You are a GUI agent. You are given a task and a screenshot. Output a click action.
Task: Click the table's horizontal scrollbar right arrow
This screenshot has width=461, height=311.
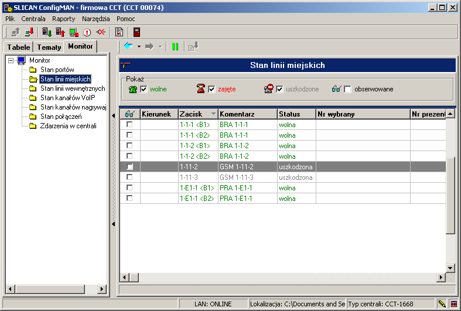440,277
